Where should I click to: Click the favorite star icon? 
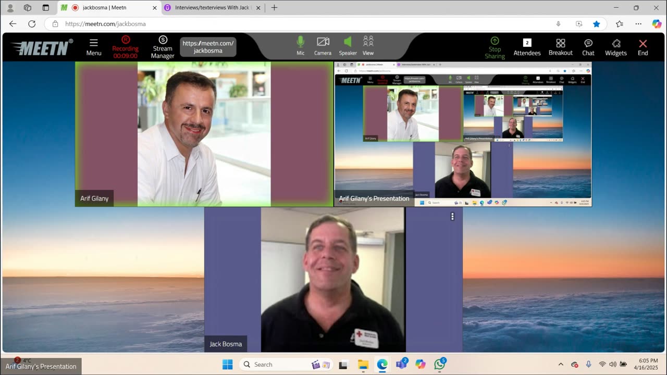click(597, 24)
